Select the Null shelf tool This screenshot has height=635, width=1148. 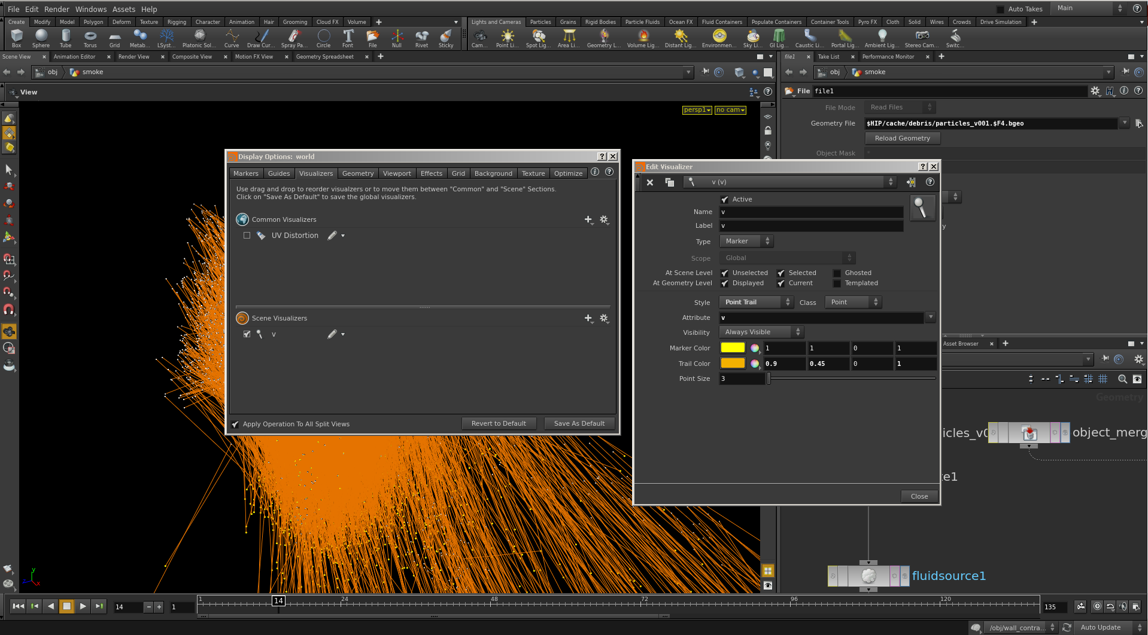(397, 38)
